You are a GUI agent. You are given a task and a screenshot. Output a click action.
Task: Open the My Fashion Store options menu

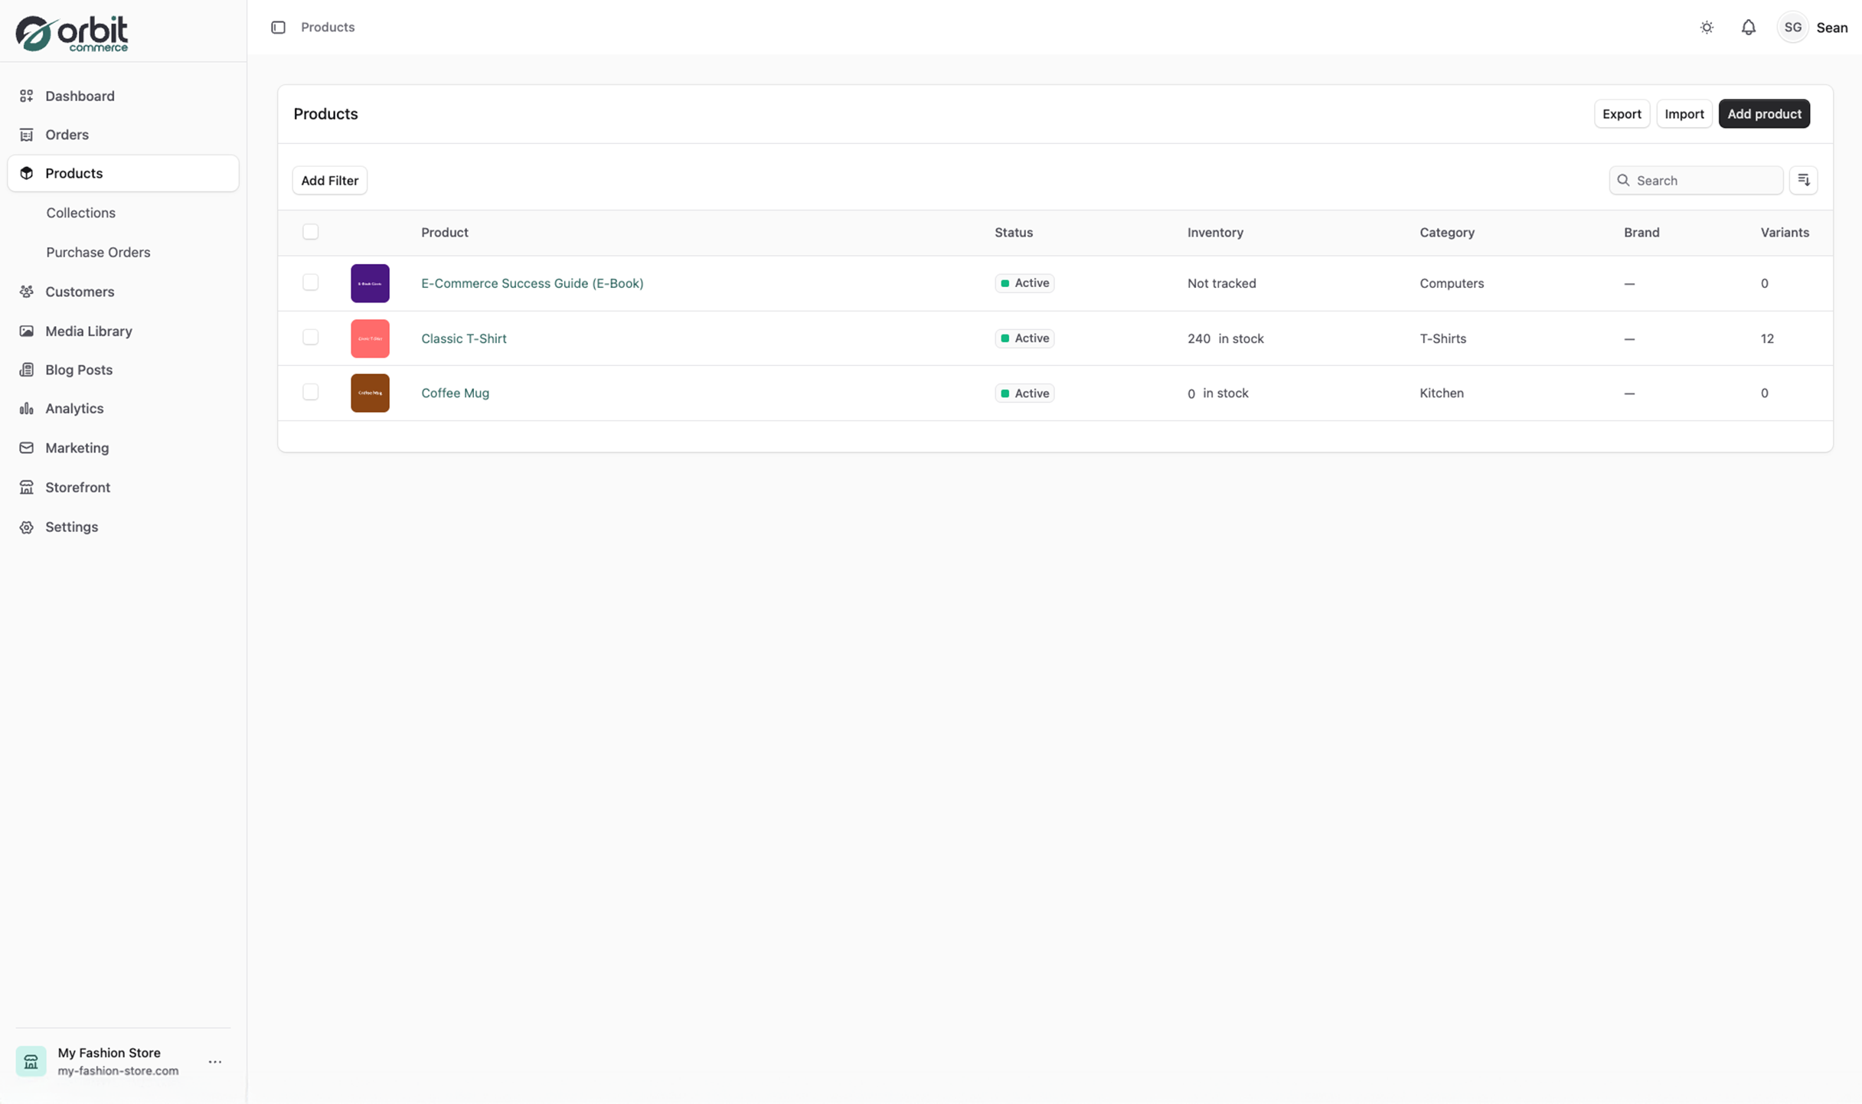[215, 1063]
